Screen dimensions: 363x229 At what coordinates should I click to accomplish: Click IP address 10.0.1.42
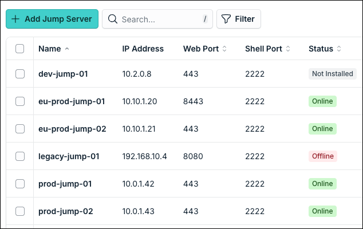click(x=138, y=184)
